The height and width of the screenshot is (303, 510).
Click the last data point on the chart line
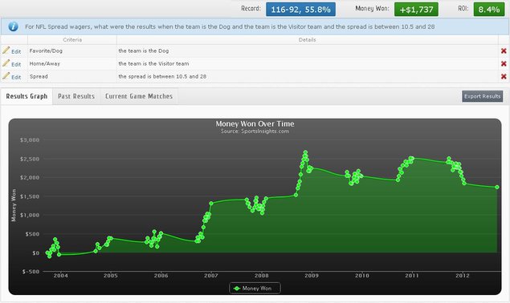pos(496,187)
